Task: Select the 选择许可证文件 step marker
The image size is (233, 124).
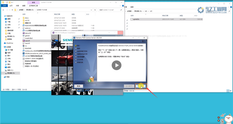Action: (81, 54)
